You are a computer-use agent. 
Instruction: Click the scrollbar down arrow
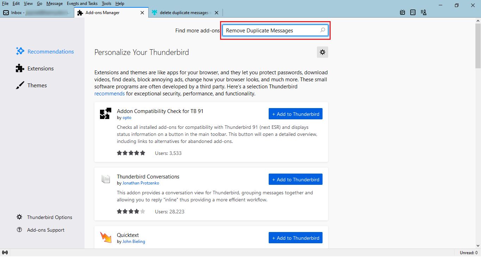pyautogui.click(x=478, y=246)
